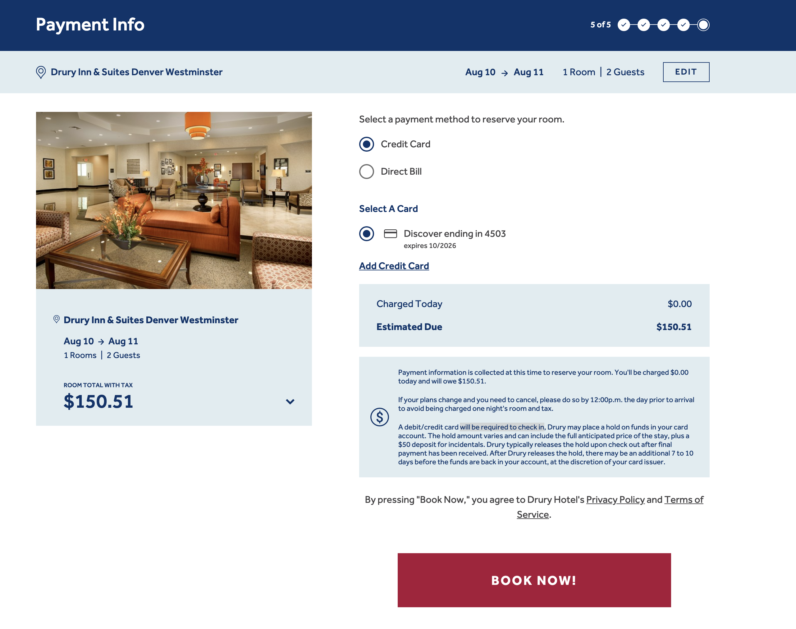
Task: Click the dollar sign circle icon
Action: [x=380, y=417]
